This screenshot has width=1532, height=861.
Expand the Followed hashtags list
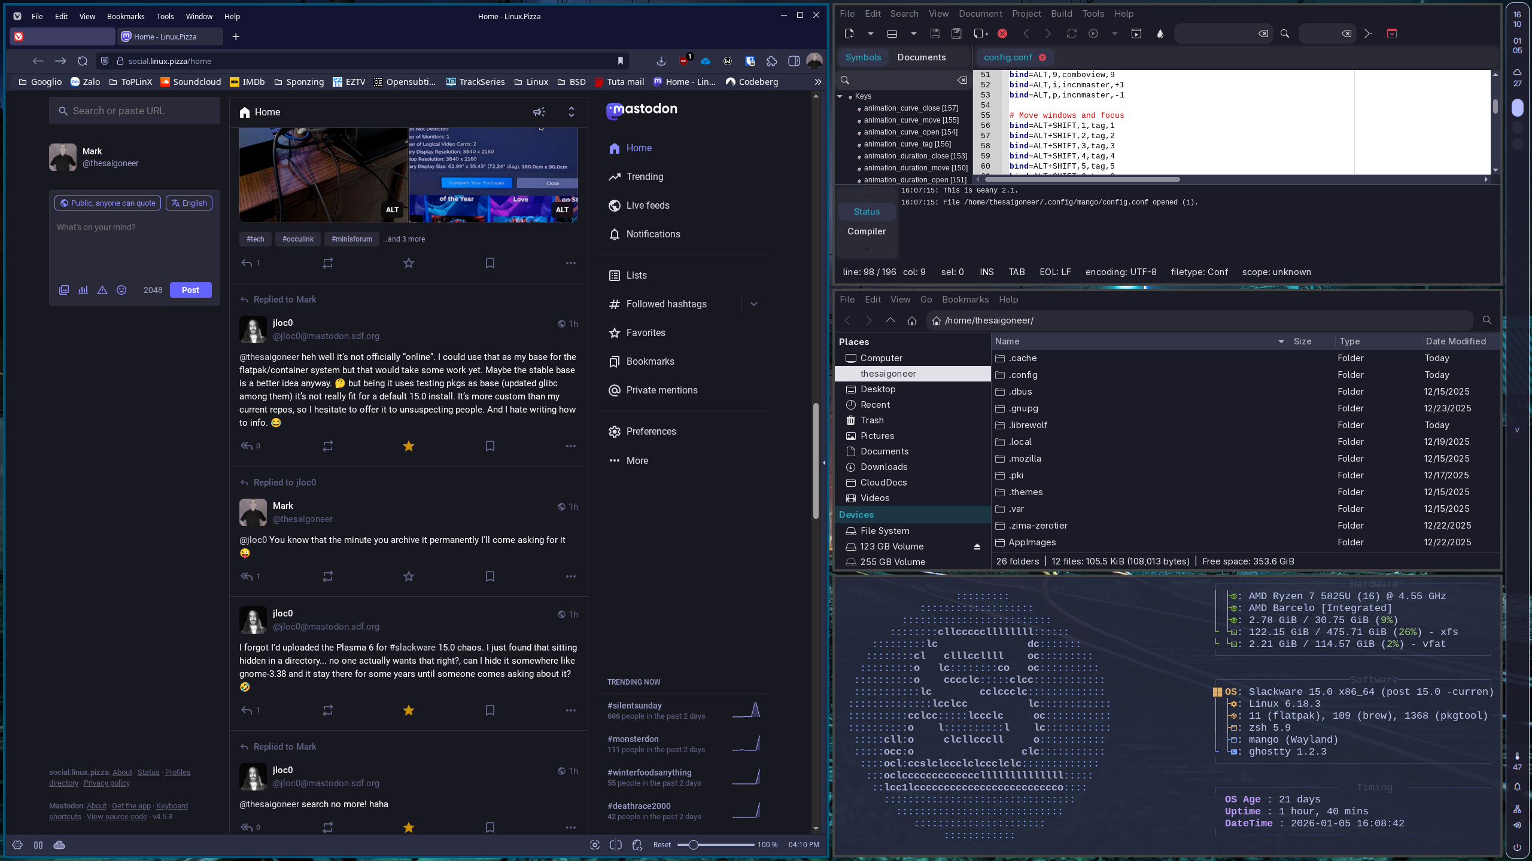point(753,304)
